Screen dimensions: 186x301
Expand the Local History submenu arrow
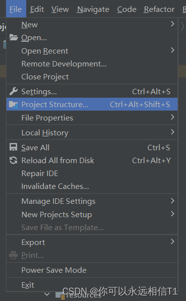(x=173, y=132)
